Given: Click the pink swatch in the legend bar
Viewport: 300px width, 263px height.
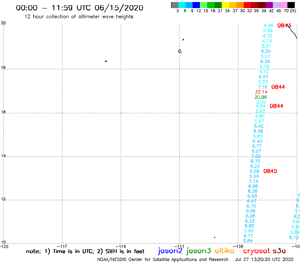Looking at the screenshot, I should coord(284,5).
